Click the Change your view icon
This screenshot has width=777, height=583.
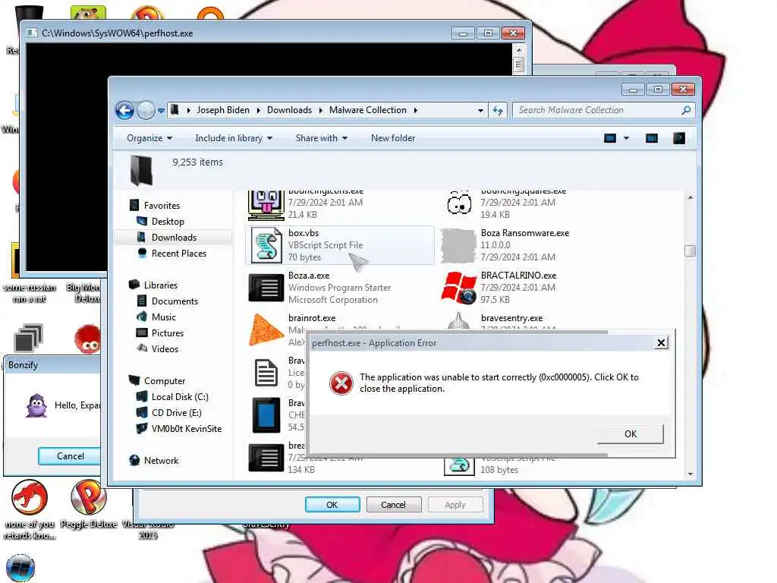pos(610,138)
